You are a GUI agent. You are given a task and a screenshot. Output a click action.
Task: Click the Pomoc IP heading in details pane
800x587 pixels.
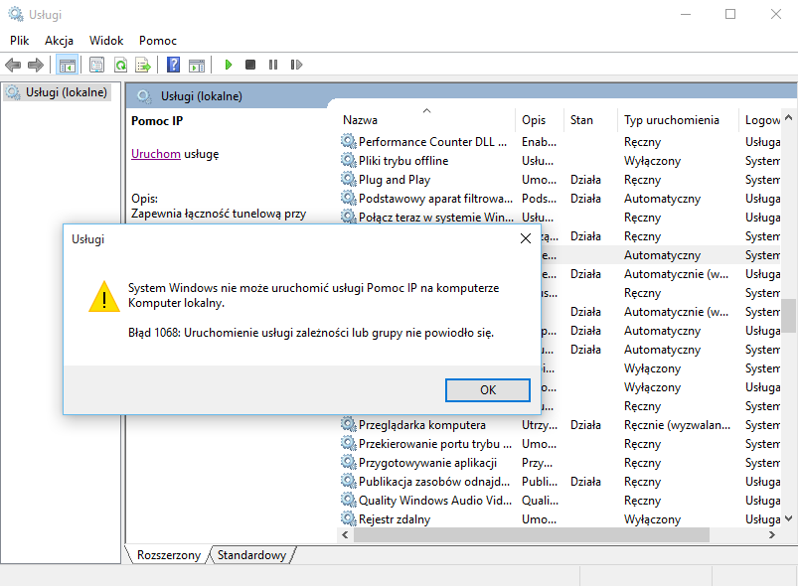tap(157, 121)
